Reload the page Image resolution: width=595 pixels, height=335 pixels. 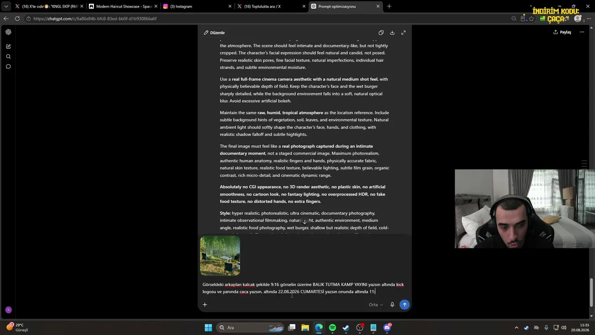tap(17, 19)
